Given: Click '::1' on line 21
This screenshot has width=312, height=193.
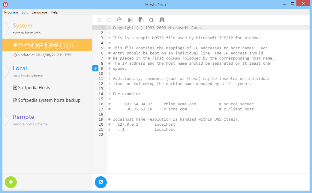Looking at the screenshot, I should click(121, 130).
